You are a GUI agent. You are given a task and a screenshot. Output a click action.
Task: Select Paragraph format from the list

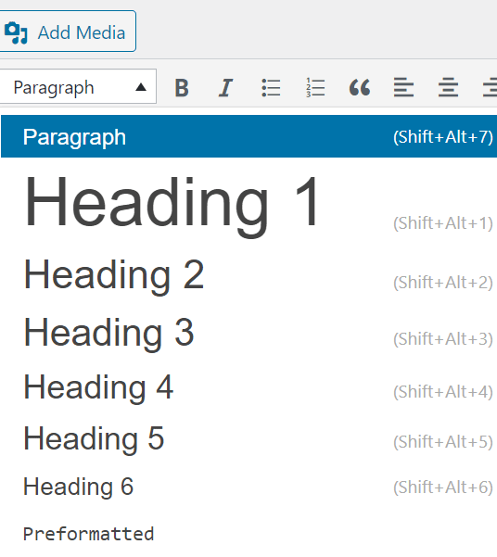point(248,136)
